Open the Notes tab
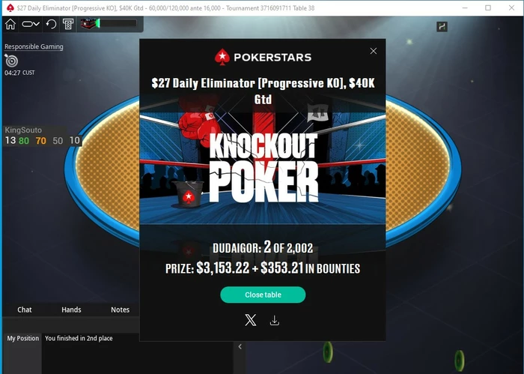 coord(120,310)
